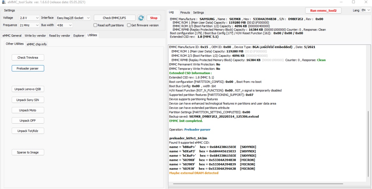Image resolution: width=372 pixels, height=189 pixels.
Task: Click the S0J9J8 MICRON CID log line
Action: (x=212, y=168)
